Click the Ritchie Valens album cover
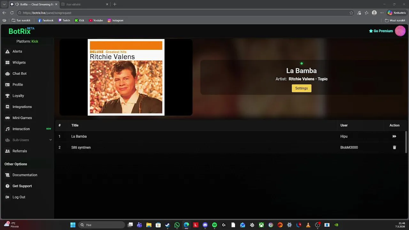This screenshot has height=230, width=409. coord(126,77)
